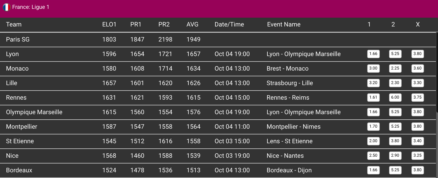
Task: Pick away odds 2.25 for Brest - Monaco
Action: 395,69
